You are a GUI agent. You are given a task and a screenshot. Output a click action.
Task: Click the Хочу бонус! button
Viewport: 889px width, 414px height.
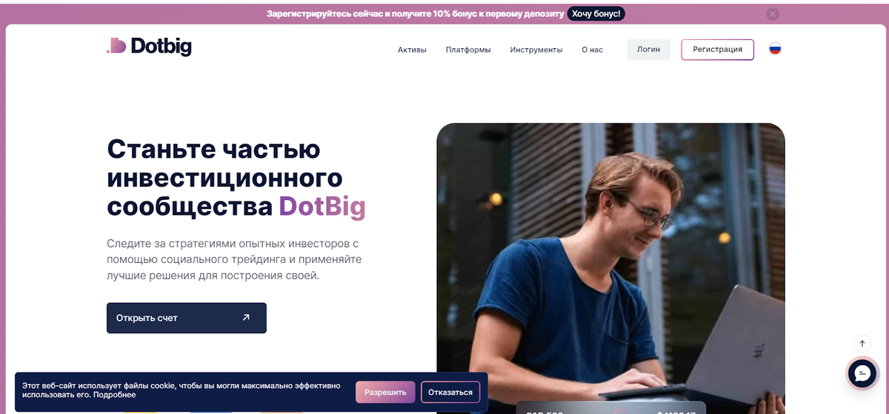coord(596,13)
